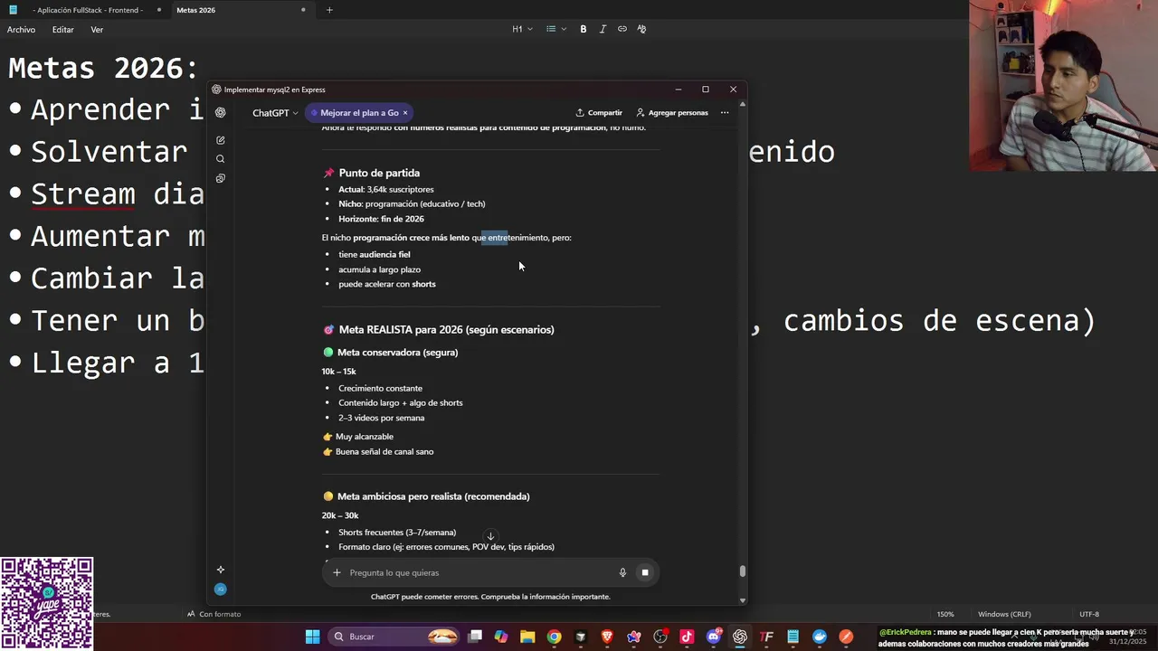The image size is (1158, 651).
Task: Click the 'Muy alcanzable' line
Action: coord(365,437)
